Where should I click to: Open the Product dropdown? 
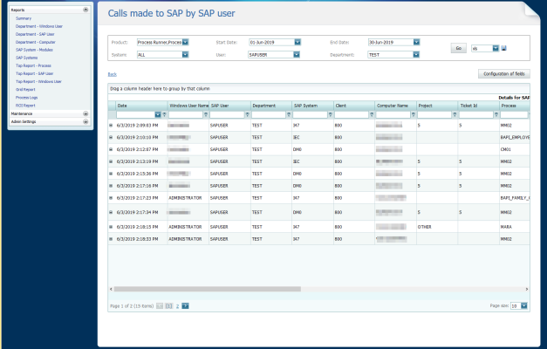[185, 42]
